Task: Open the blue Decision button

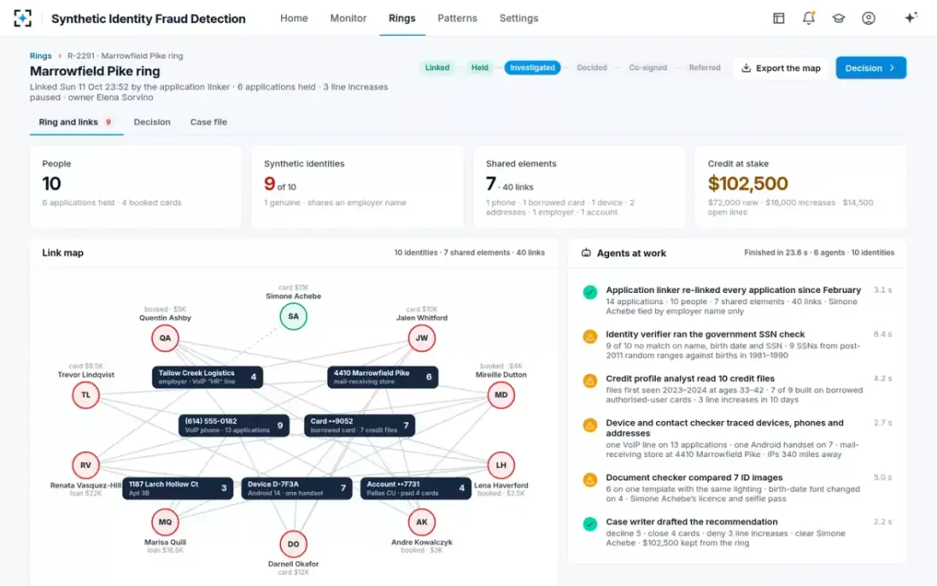Action: click(x=871, y=68)
